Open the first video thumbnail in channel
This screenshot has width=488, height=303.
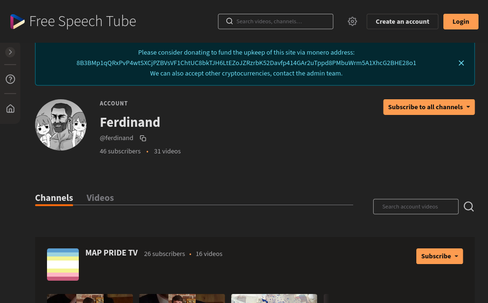(x=90, y=298)
